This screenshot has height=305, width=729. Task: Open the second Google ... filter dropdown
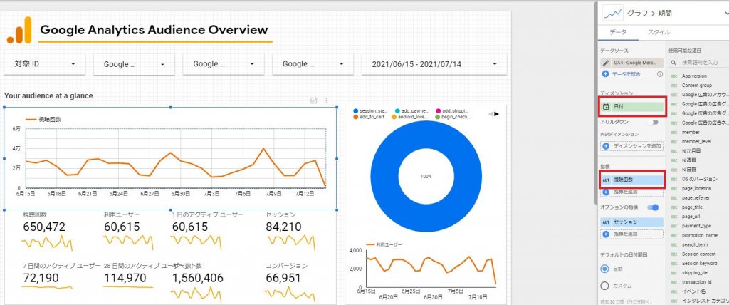coord(223,64)
